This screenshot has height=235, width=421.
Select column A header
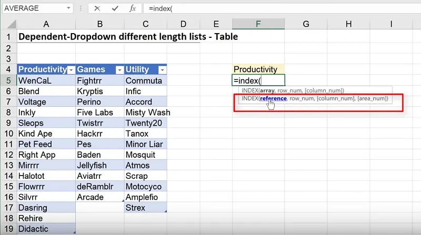(x=46, y=24)
